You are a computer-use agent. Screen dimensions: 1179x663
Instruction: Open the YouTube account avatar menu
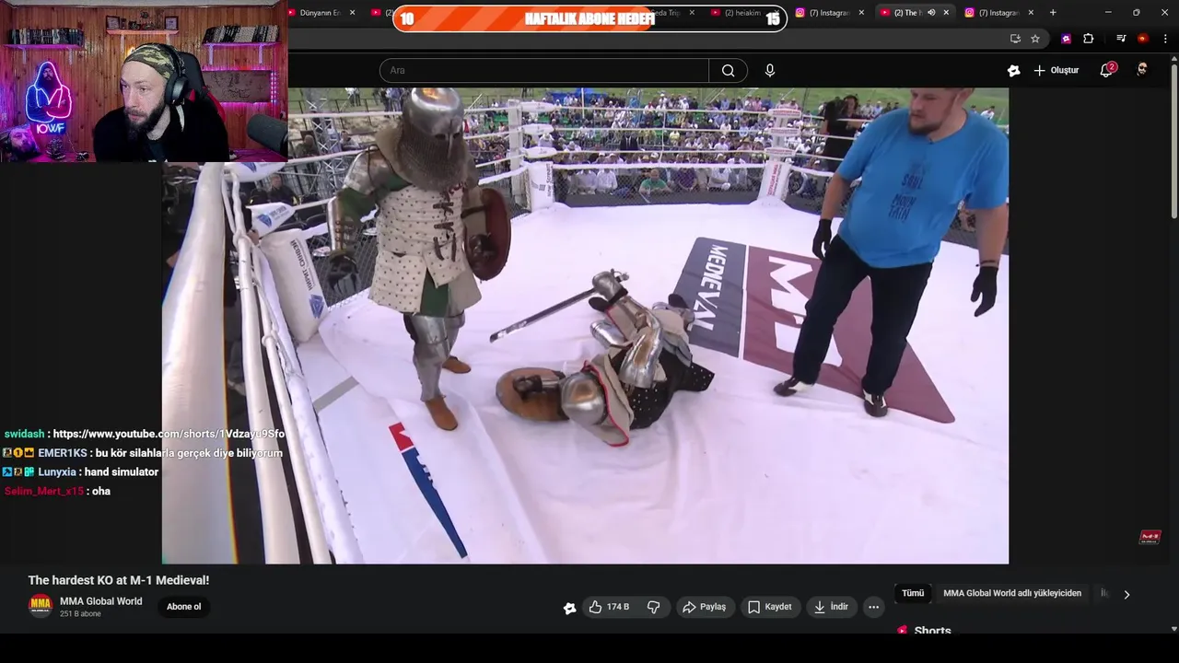pyautogui.click(x=1142, y=70)
